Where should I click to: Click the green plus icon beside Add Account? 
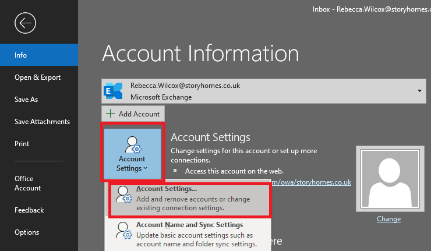click(x=110, y=113)
